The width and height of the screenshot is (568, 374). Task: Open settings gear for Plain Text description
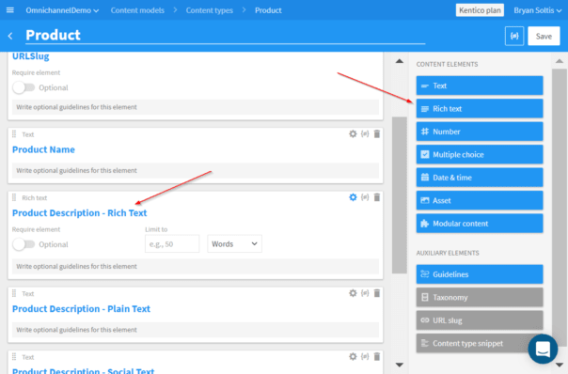353,293
